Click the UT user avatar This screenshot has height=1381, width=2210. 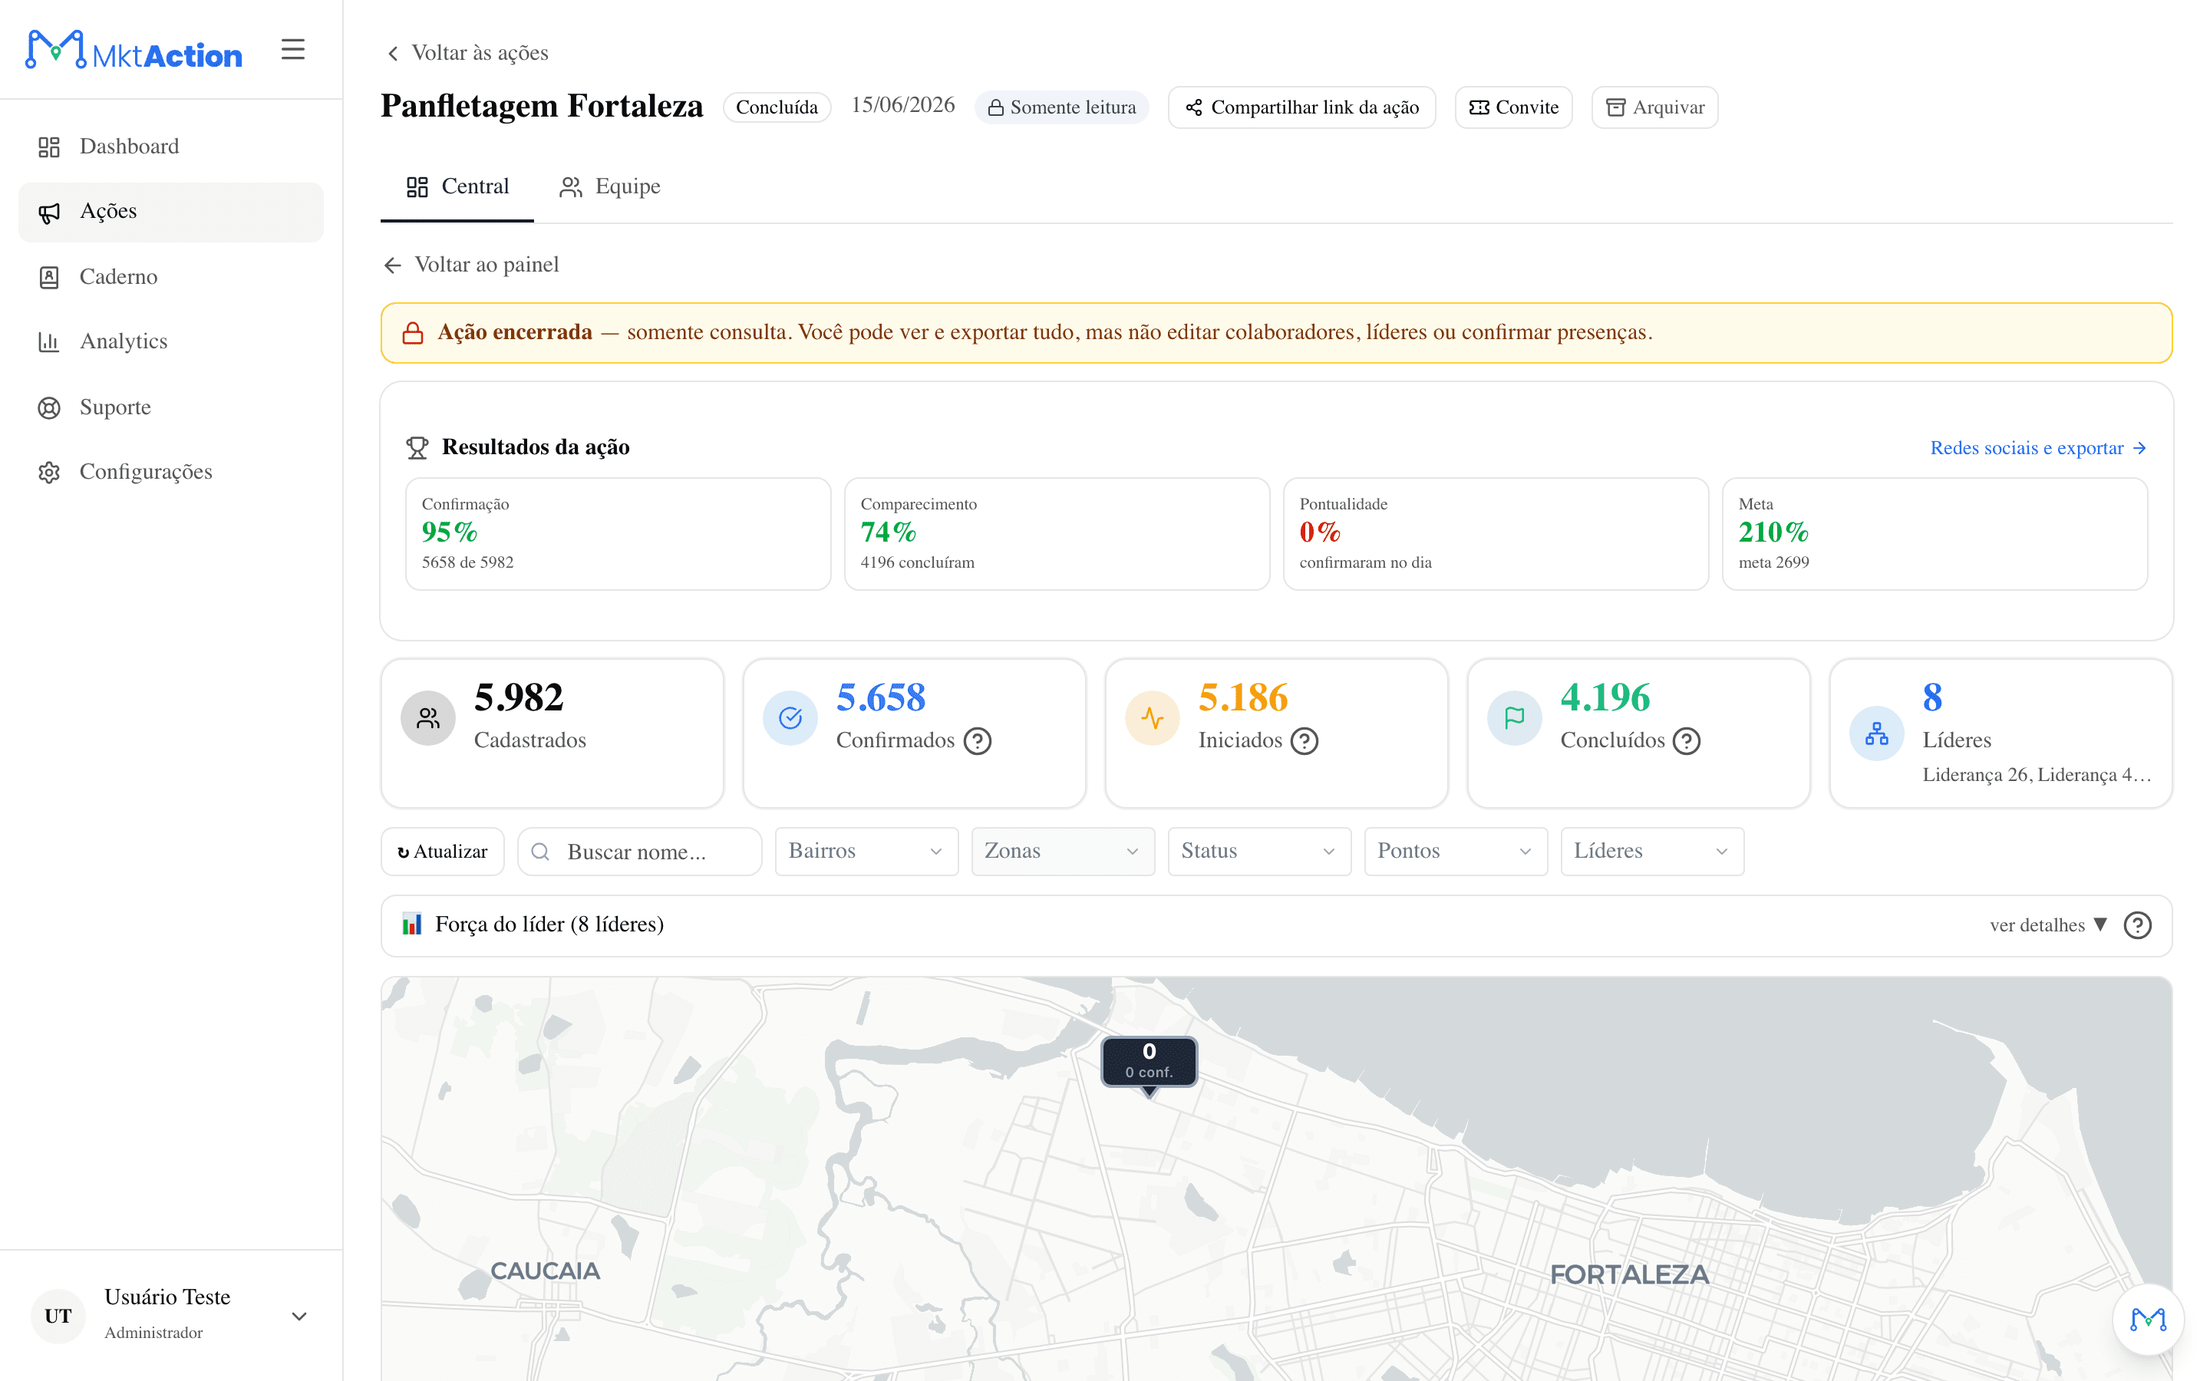point(58,1316)
